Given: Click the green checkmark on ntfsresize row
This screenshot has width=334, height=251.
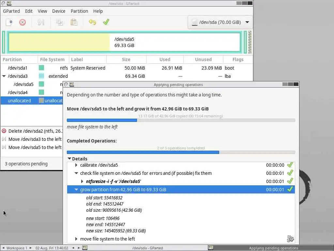Looking at the screenshot, I should pos(290,181).
